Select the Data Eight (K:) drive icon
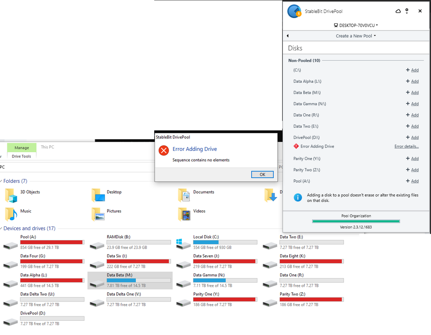This screenshot has height=335, width=431. [x=270, y=265]
